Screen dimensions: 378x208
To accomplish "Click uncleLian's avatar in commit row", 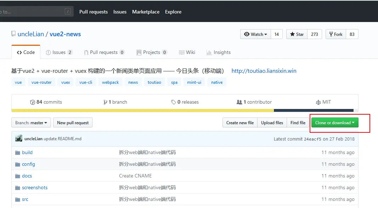I will pos(19,138).
